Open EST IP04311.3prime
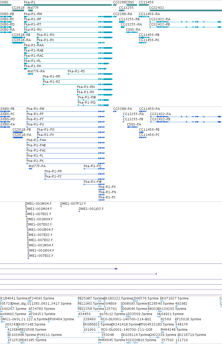Viewport: 222px width, 344px height. tap(49, 335)
